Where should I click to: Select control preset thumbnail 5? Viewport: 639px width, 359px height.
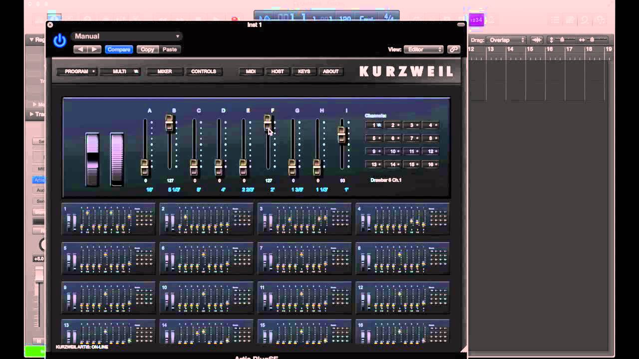pos(108,258)
